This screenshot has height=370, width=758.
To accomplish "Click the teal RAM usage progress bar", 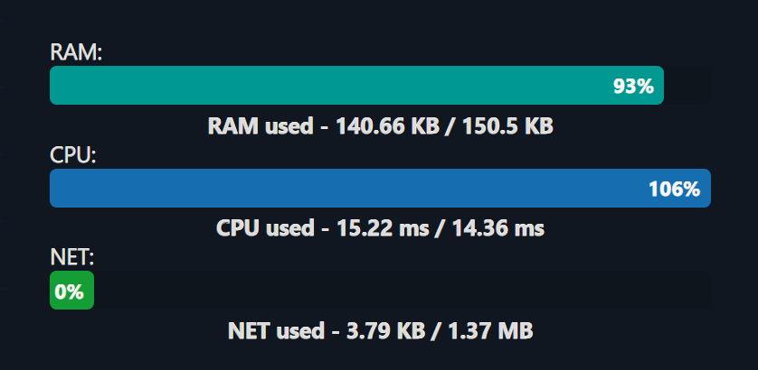I will [356, 85].
